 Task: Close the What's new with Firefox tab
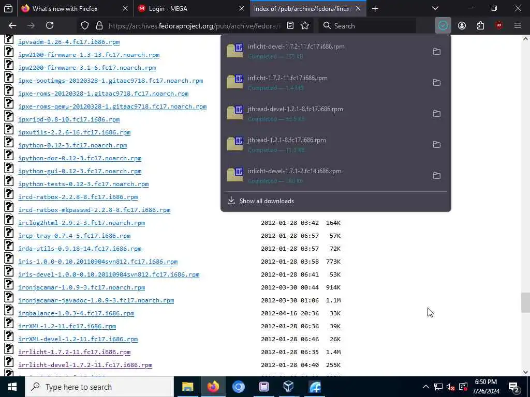coord(125,9)
